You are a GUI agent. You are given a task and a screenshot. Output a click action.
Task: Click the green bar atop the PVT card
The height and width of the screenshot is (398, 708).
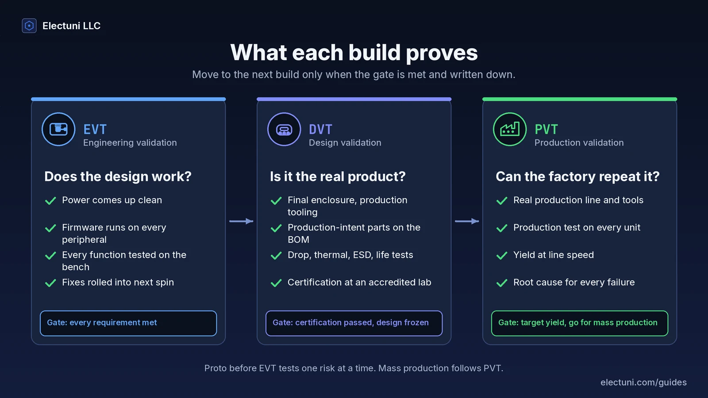[580, 99]
